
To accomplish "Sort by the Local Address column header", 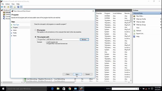I will pyautogui.click(x=117, y=13).
